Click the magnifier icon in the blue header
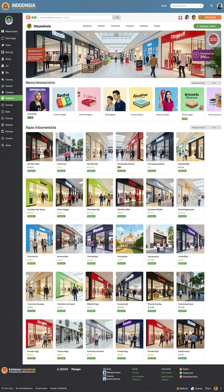 (x=211, y=6)
